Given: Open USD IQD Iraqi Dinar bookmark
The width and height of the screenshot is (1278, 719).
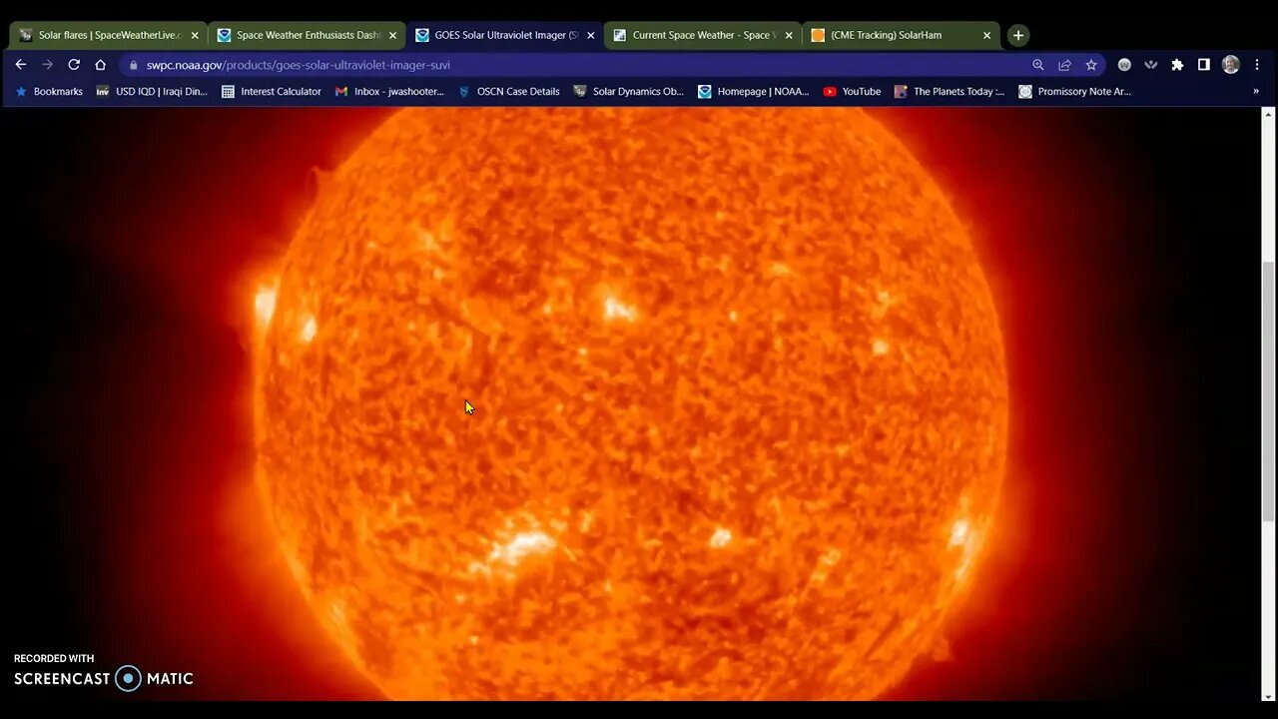Looking at the screenshot, I should point(152,91).
